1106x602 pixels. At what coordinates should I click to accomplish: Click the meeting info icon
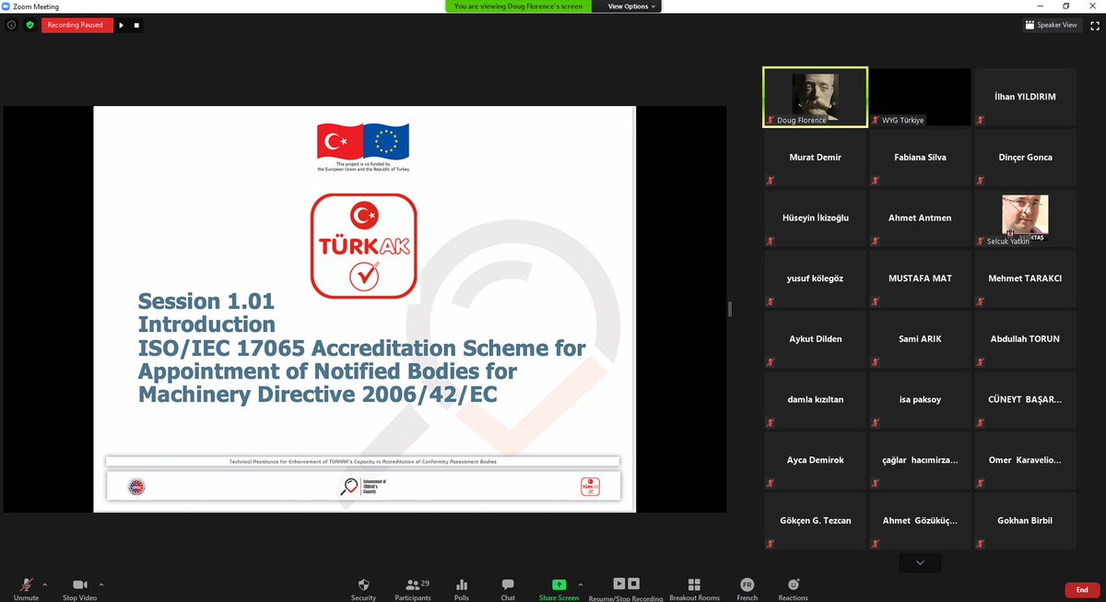(x=11, y=25)
